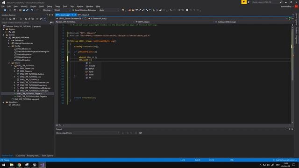Click the Save toolbar icon

pyautogui.click(x=24, y=10)
